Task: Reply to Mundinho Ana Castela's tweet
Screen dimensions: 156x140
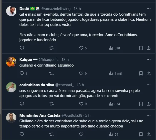Action: pos(22,134)
